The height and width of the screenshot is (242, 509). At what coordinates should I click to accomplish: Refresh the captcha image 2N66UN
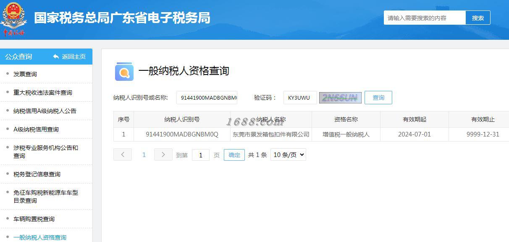(x=340, y=98)
